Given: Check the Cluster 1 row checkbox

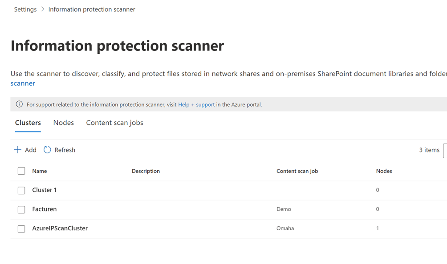Looking at the screenshot, I should tap(21, 190).
